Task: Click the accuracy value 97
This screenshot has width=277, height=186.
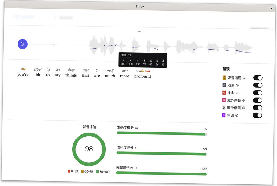Action: pyautogui.click(x=205, y=129)
